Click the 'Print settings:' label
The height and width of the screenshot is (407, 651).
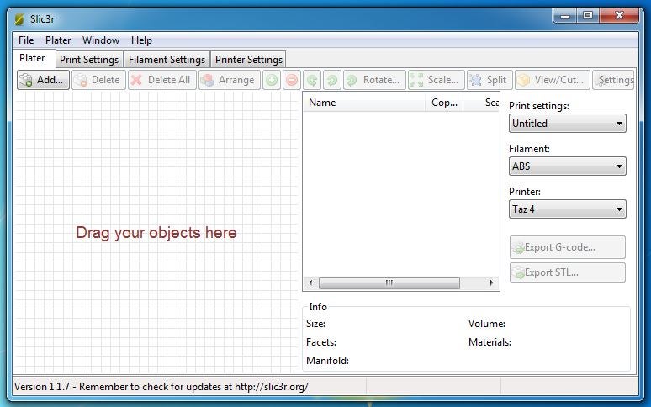point(539,106)
